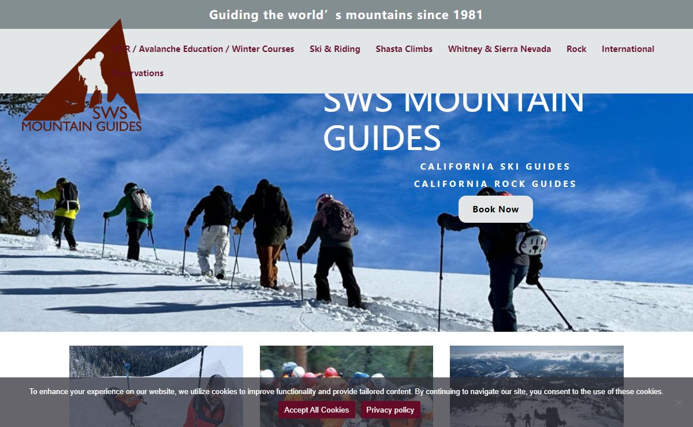Go to Shasta Climbs in the navigation
693x427 pixels.
pyautogui.click(x=404, y=49)
